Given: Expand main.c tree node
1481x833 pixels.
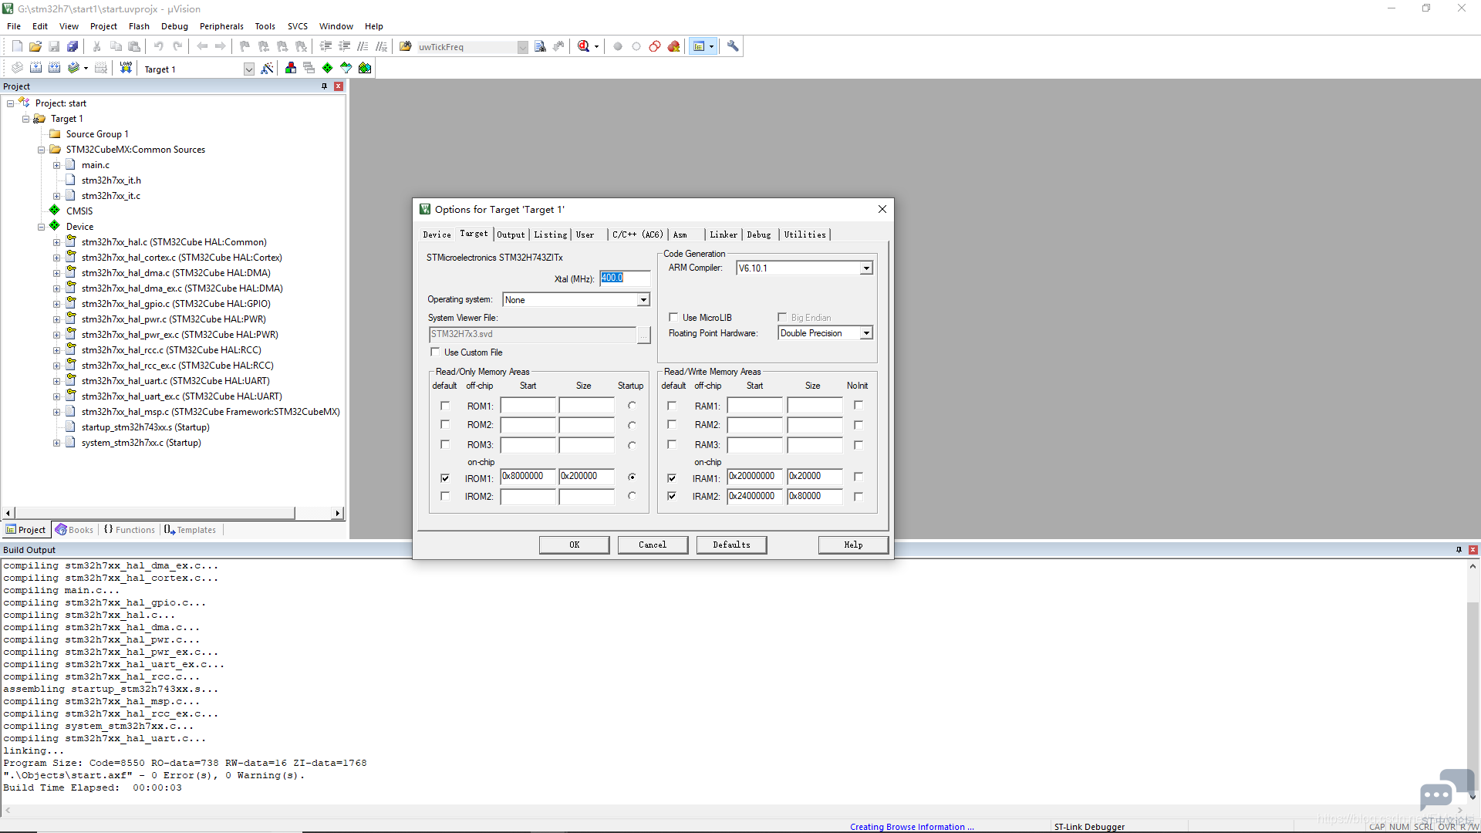Looking at the screenshot, I should click(x=56, y=165).
